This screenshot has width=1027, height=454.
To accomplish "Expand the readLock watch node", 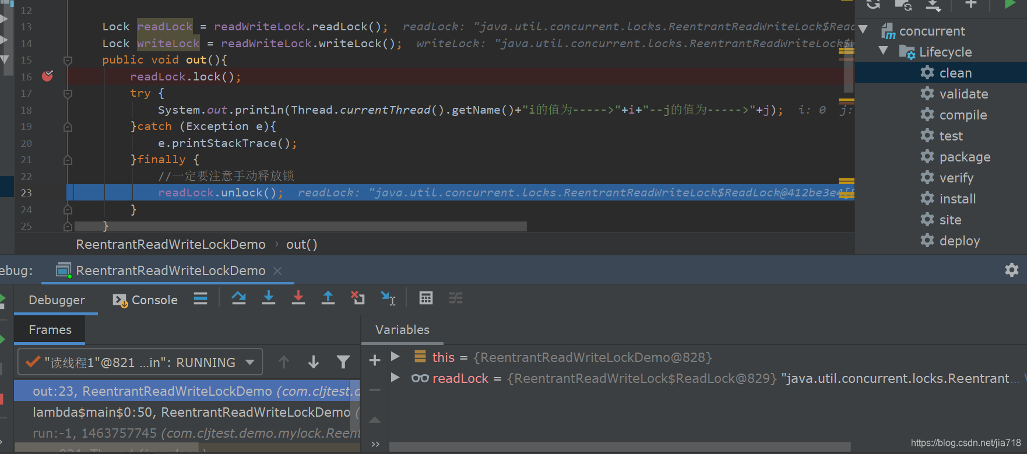I will 395,377.
